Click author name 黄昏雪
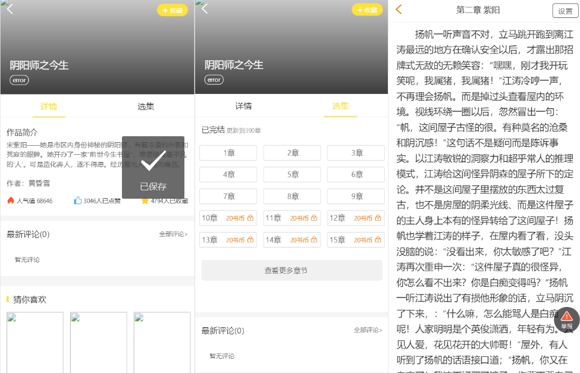 (x=39, y=183)
